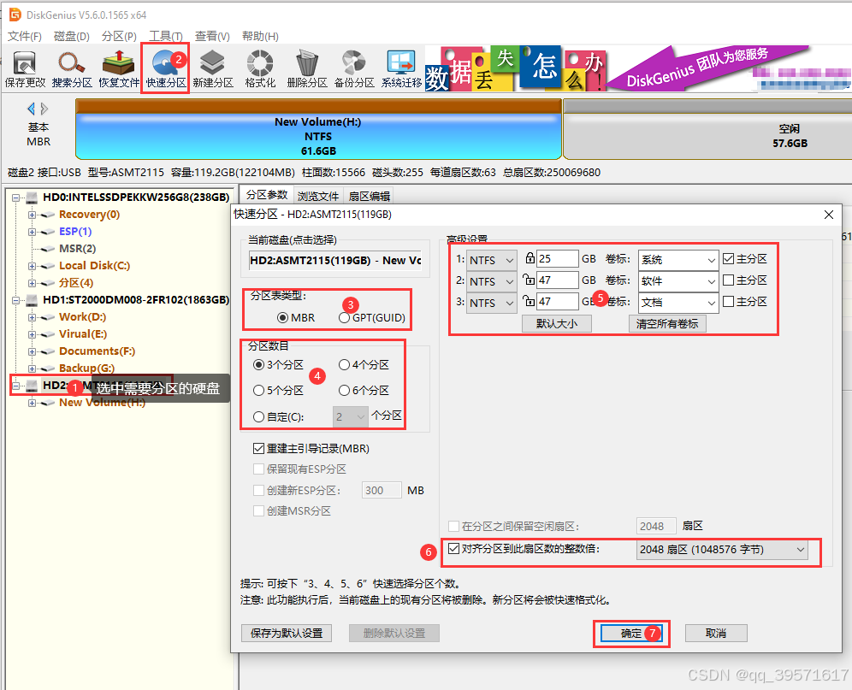Viewport: 852px width, 690px height.
Task: Choose 4 partitions (4个分区)
Action: pyautogui.click(x=364, y=364)
